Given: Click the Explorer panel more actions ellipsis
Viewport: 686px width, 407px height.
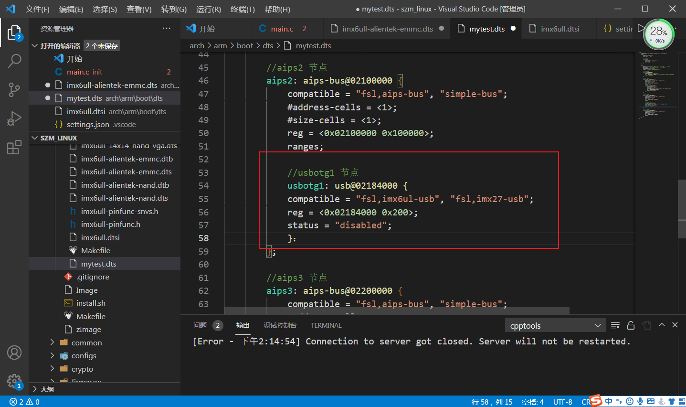Looking at the screenshot, I should tap(166, 29).
